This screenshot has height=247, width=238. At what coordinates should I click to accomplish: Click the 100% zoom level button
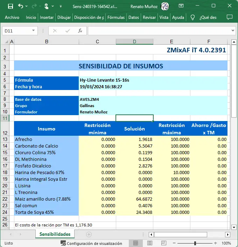[226, 243]
